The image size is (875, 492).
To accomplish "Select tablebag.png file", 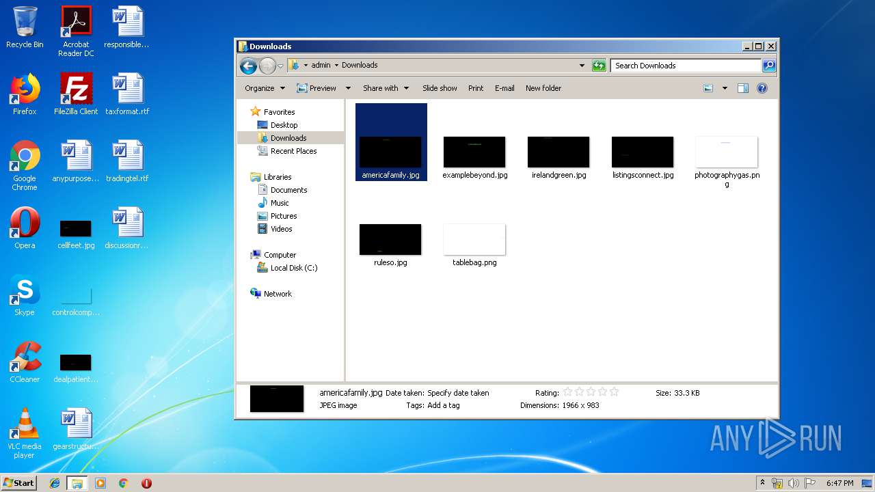I will (x=474, y=240).
